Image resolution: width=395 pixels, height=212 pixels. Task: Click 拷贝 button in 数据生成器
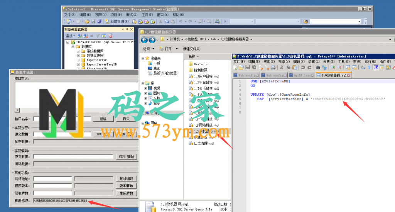point(126,119)
